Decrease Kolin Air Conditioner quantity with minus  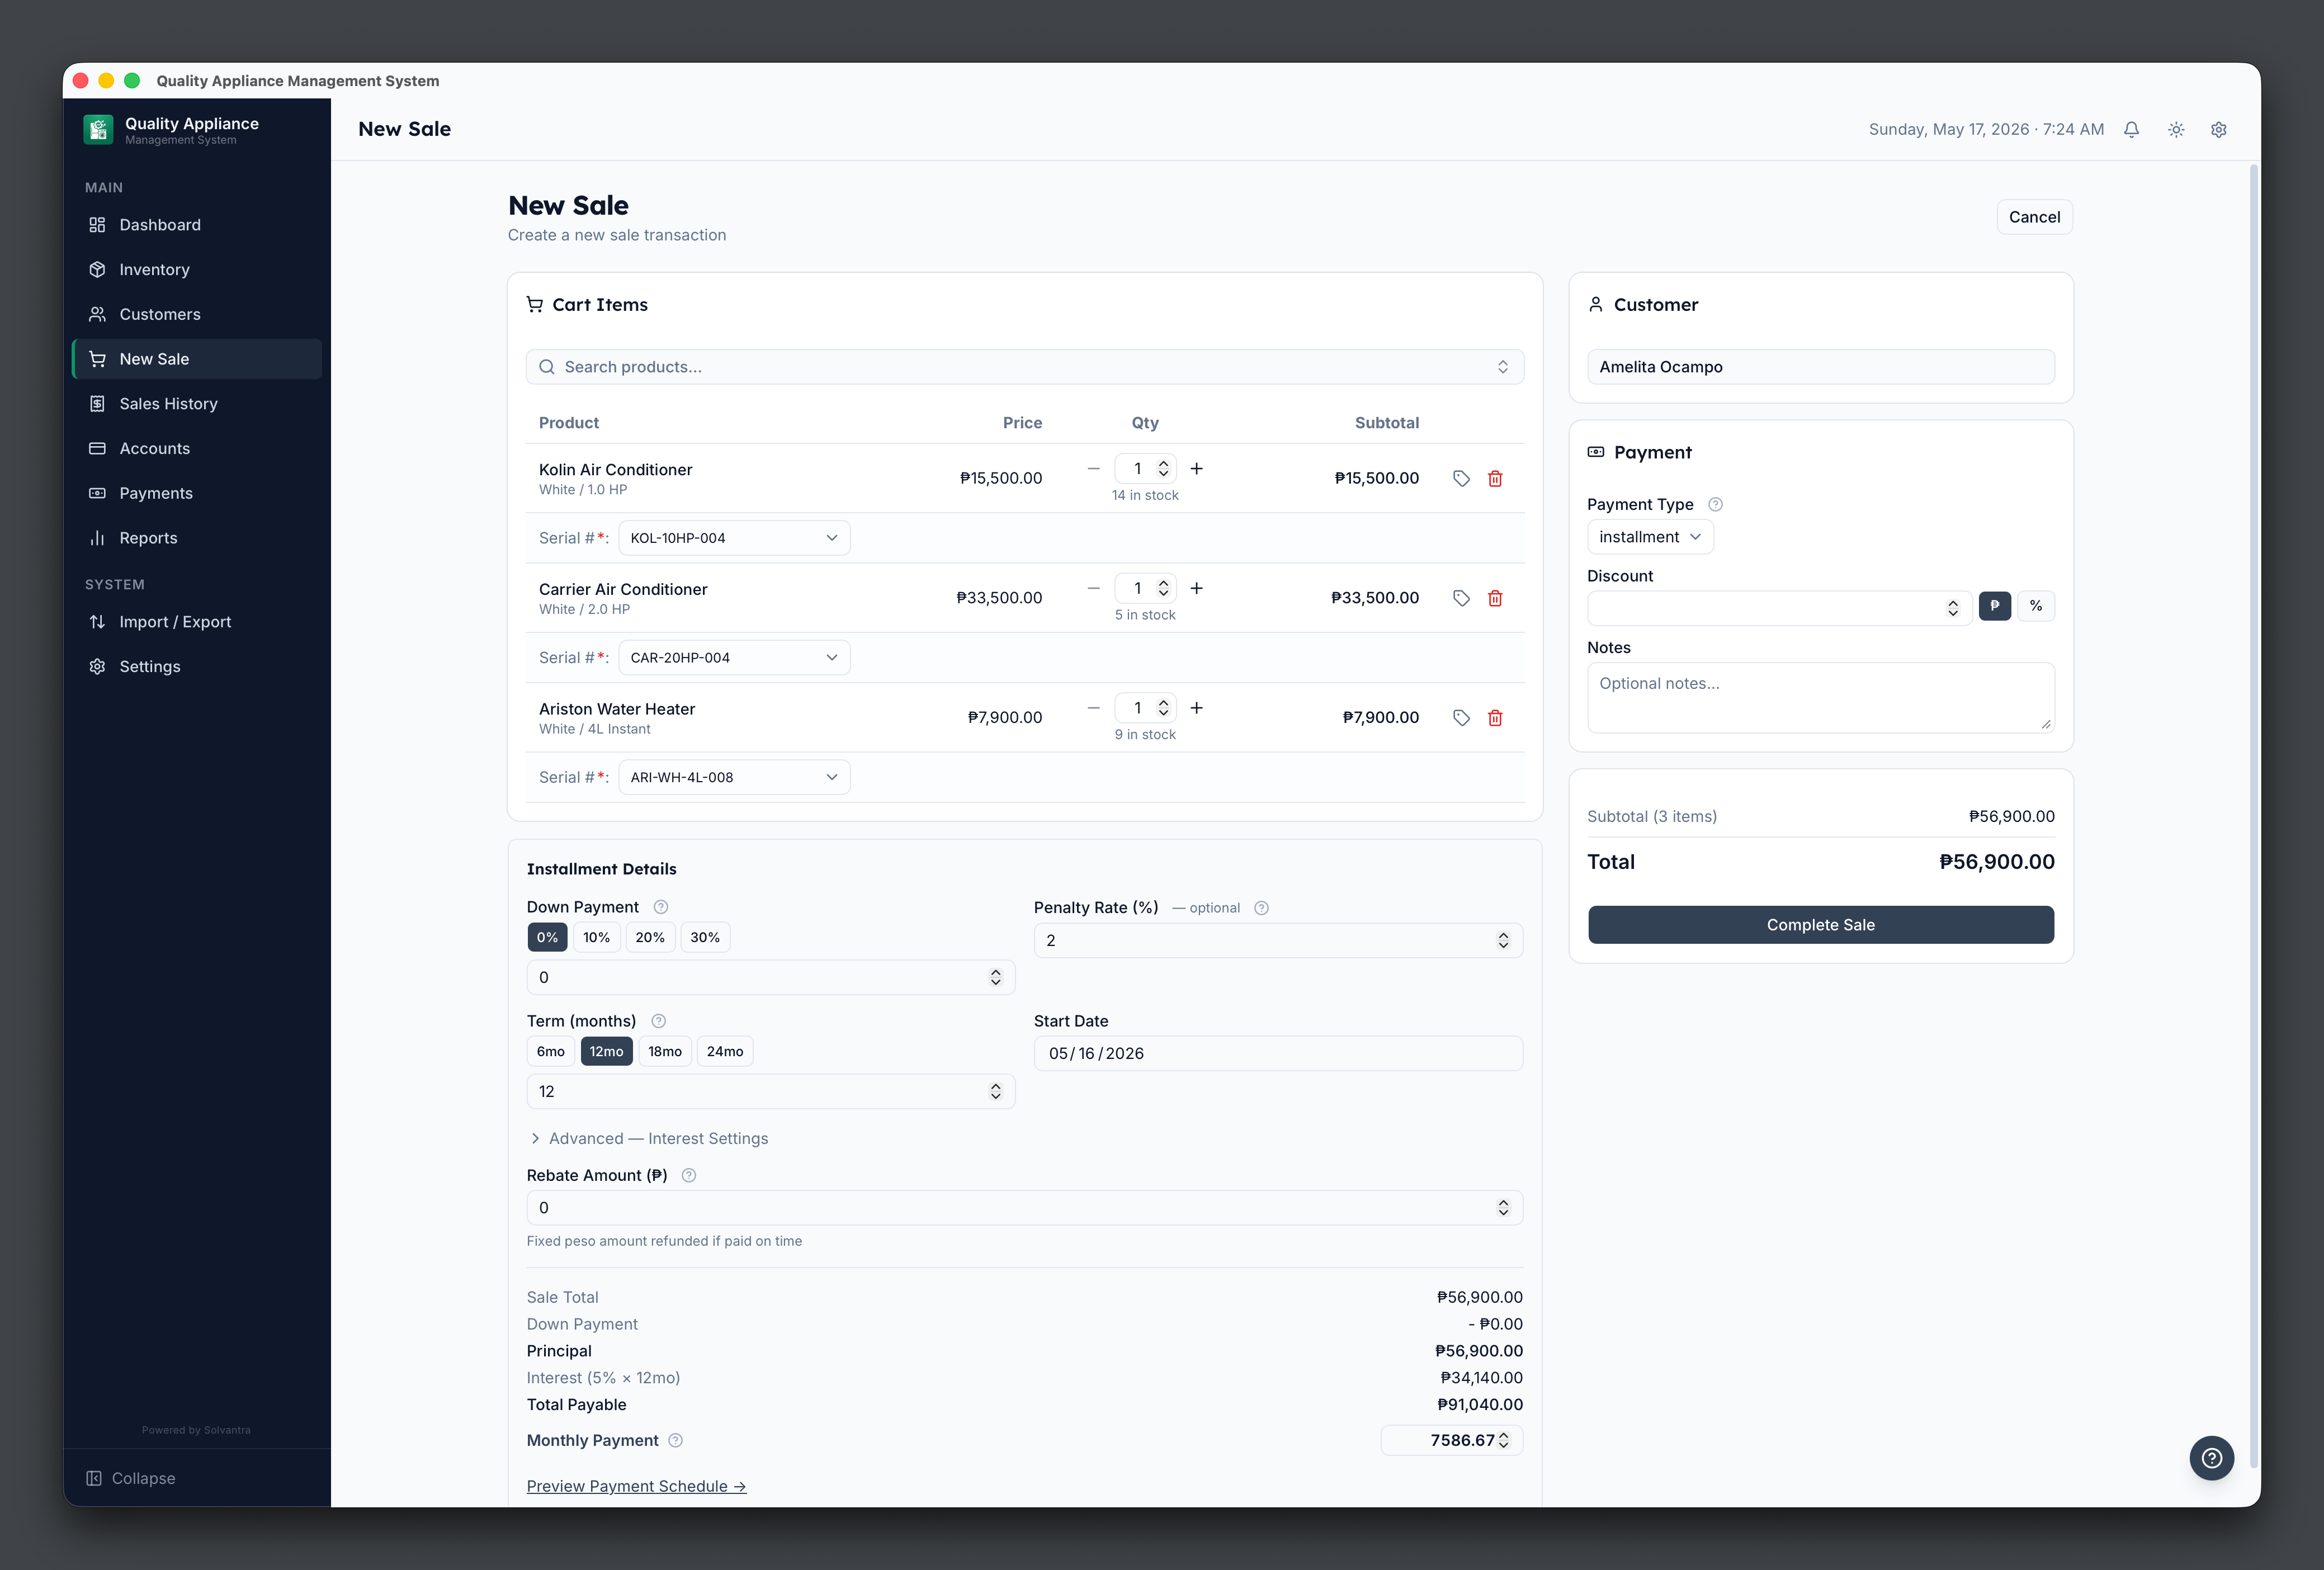pos(1093,468)
